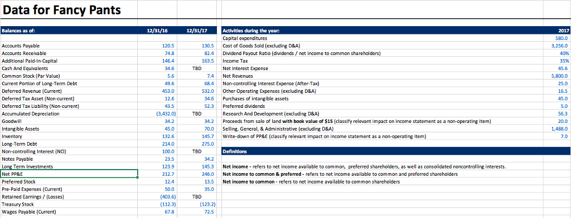Select Inventory value 145.7
Screen dimensions: 571x218
197,136
